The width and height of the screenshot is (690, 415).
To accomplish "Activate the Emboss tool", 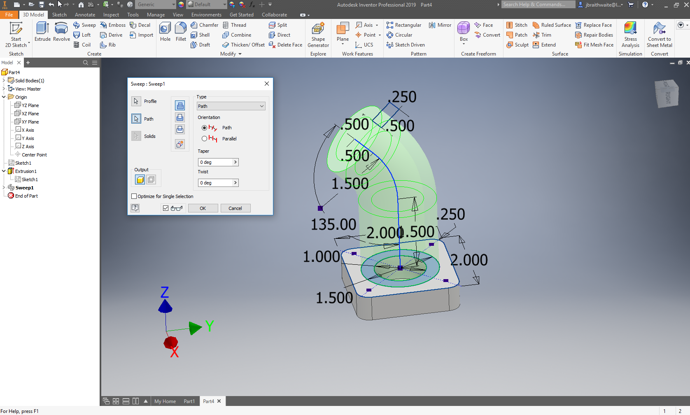I will (113, 25).
